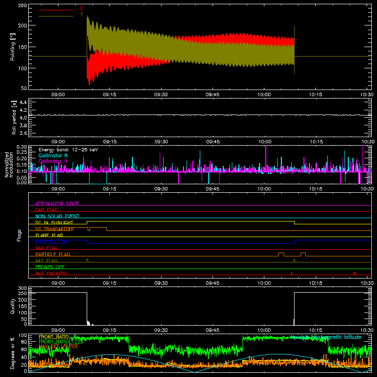Screen dimensions: 377x377
Task: Click the 10:30 label under modulation plot
Action: tap(367, 189)
